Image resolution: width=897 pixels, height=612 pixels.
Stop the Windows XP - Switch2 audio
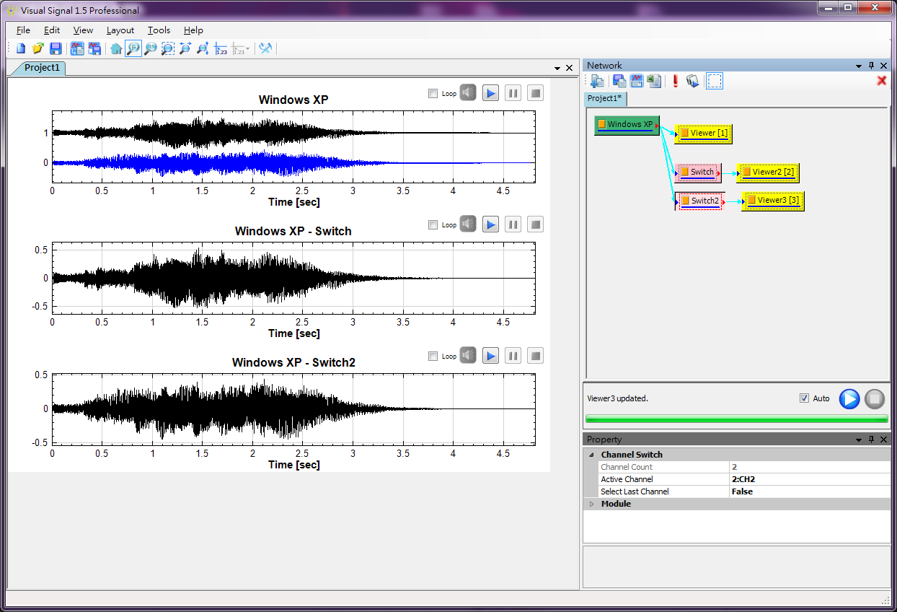(x=535, y=356)
